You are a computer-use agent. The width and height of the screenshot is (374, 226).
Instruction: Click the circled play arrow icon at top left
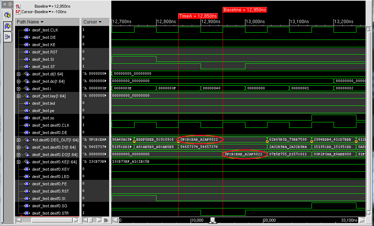pos(10,4)
